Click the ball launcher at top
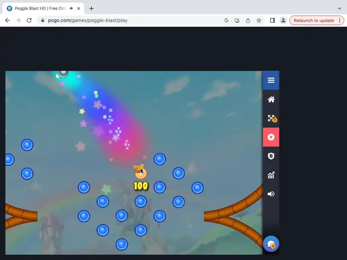The width and height of the screenshot is (347, 260). pyautogui.click(x=63, y=73)
